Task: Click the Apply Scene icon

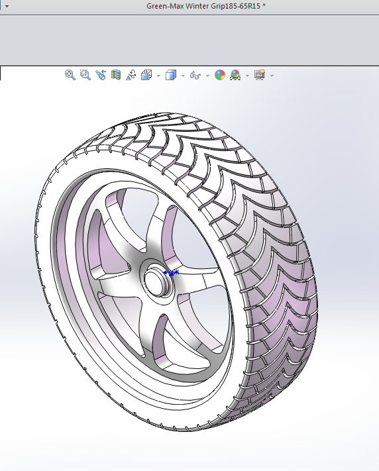Action: click(235, 75)
